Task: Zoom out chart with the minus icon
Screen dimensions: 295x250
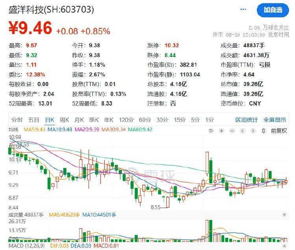Action: point(232,131)
